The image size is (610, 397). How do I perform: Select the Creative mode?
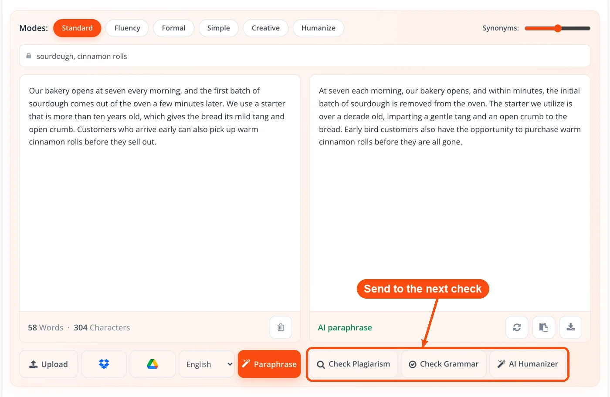tap(265, 28)
